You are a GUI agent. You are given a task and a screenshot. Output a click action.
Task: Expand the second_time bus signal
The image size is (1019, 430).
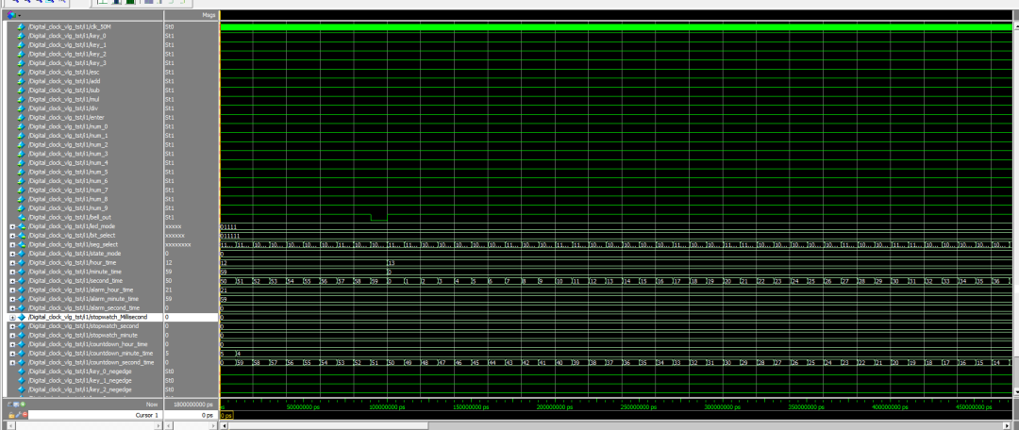[12, 281]
